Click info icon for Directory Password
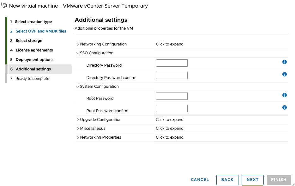 tap(285, 62)
